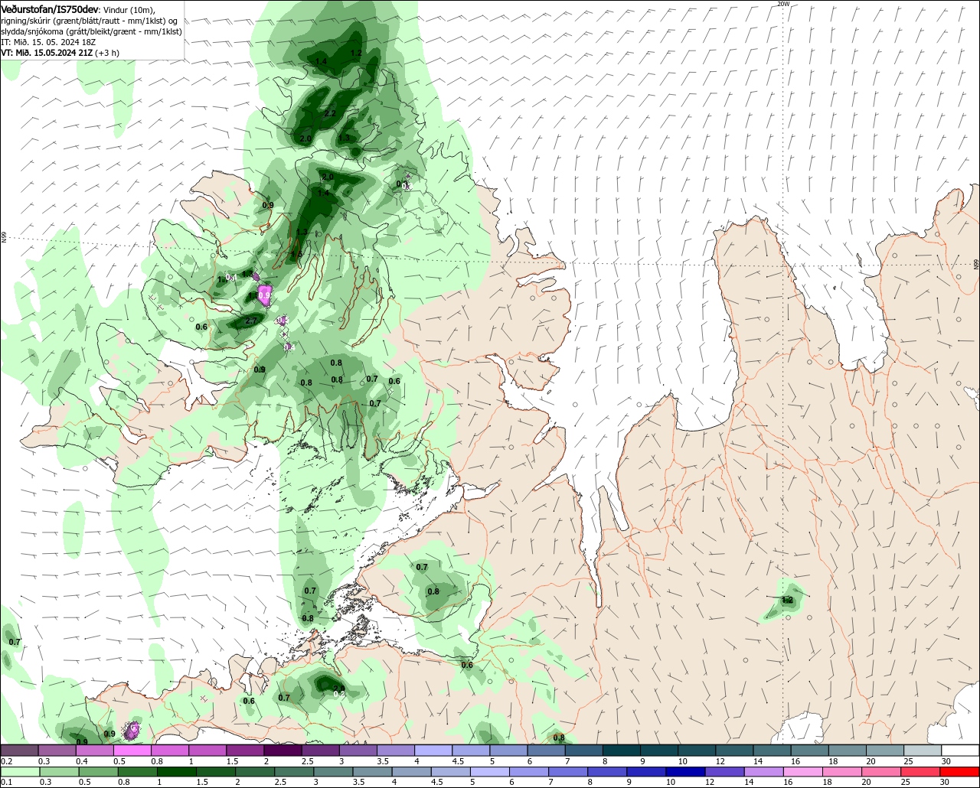Select the 1.5 purple swatch in upper legend row
Image resolution: width=980 pixels, height=788 pixels.
pos(244,751)
